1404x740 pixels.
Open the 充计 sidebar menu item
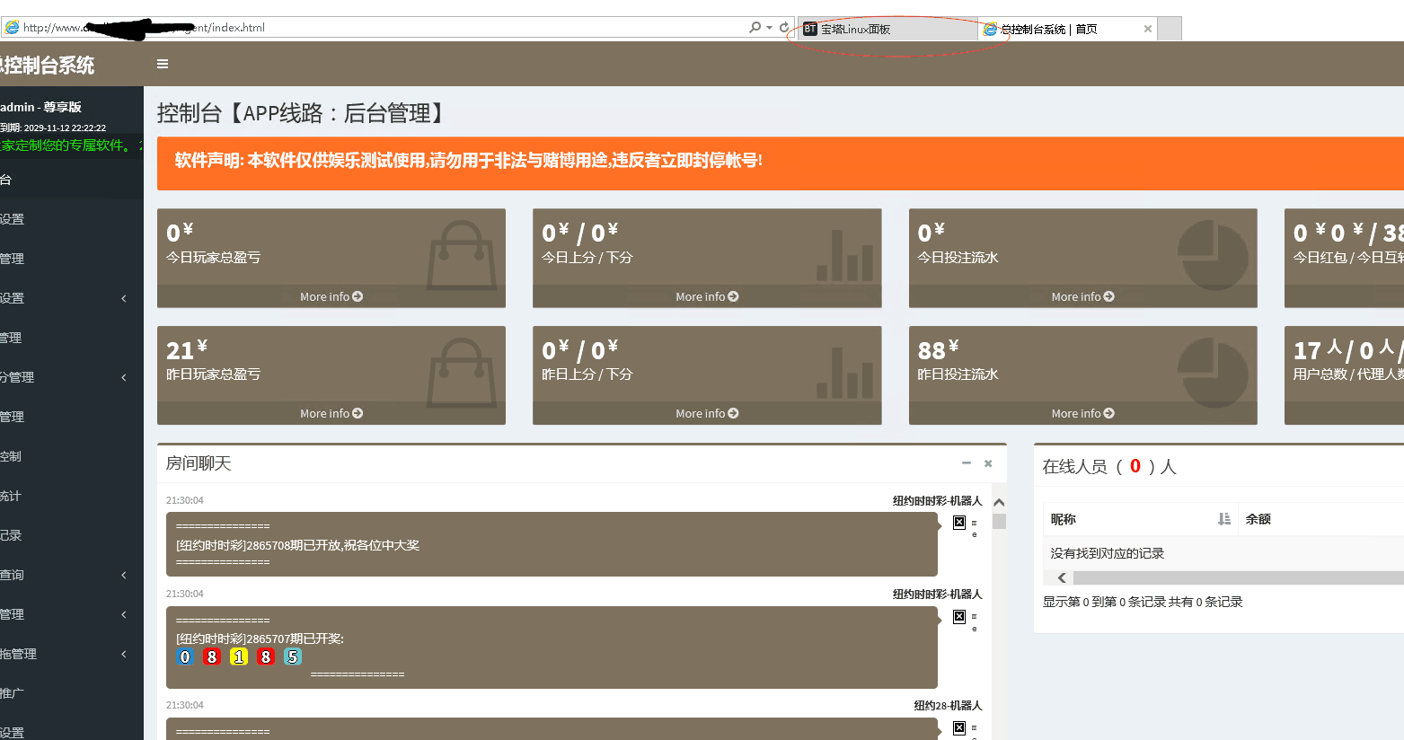tap(72, 496)
